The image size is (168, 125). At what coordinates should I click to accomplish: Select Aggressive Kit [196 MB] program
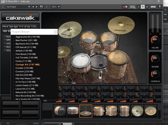[x=28, y=37]
